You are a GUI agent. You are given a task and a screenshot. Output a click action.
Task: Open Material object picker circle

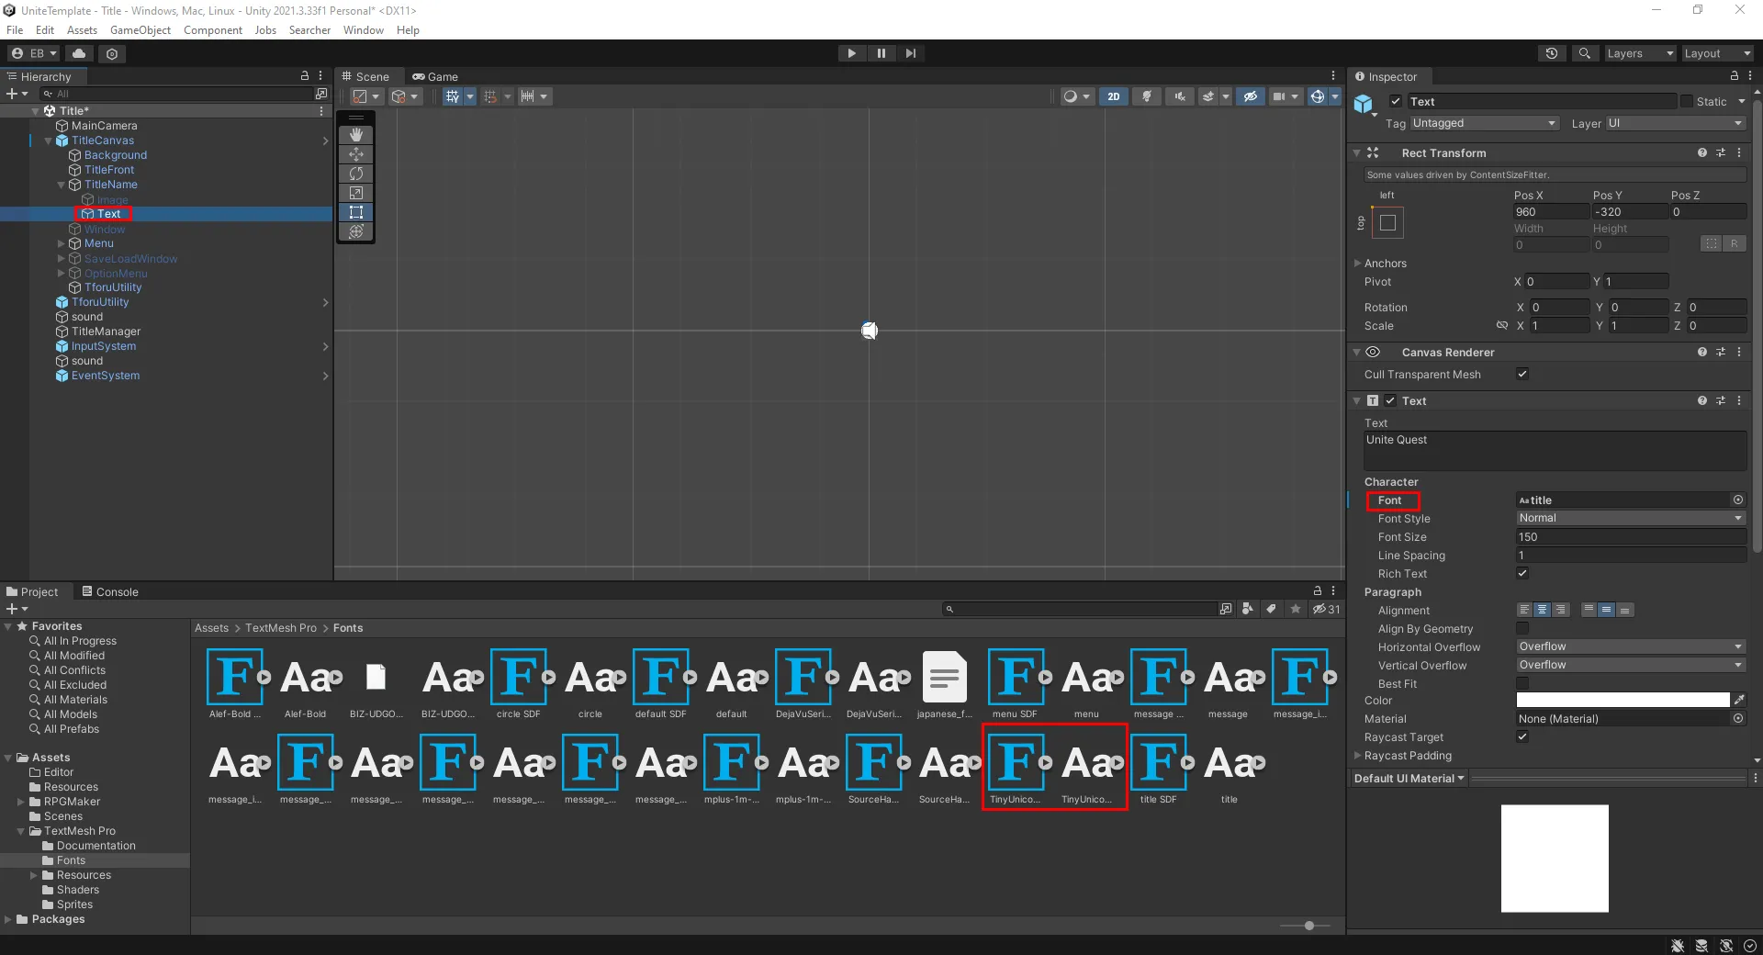coord(1738,719)
